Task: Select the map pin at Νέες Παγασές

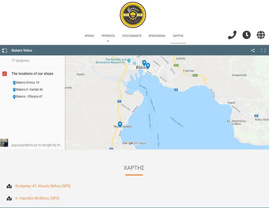Action: pyautogui.click(x=120, y=124)
